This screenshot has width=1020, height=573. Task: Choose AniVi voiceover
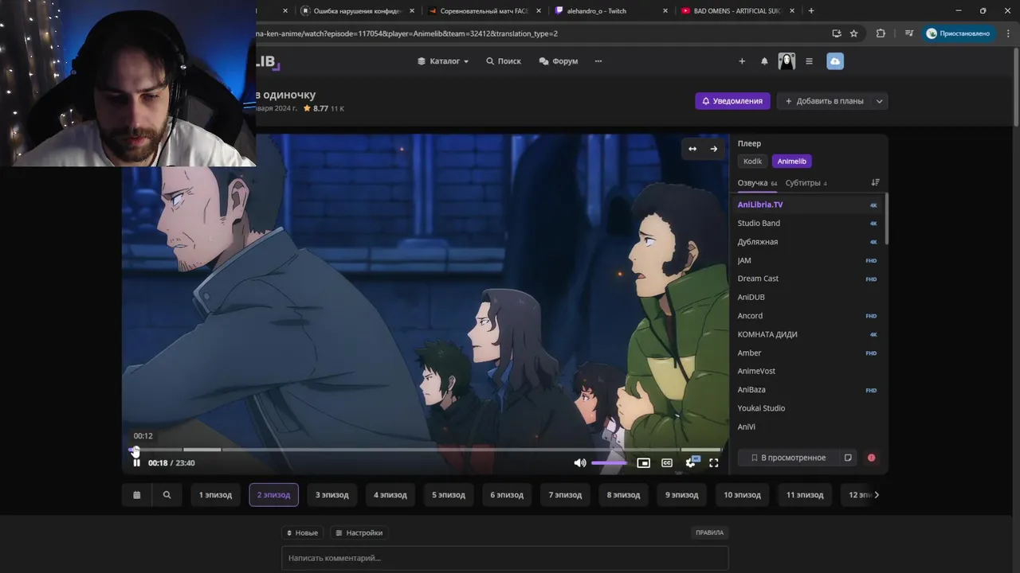click(x=807, y=427)
